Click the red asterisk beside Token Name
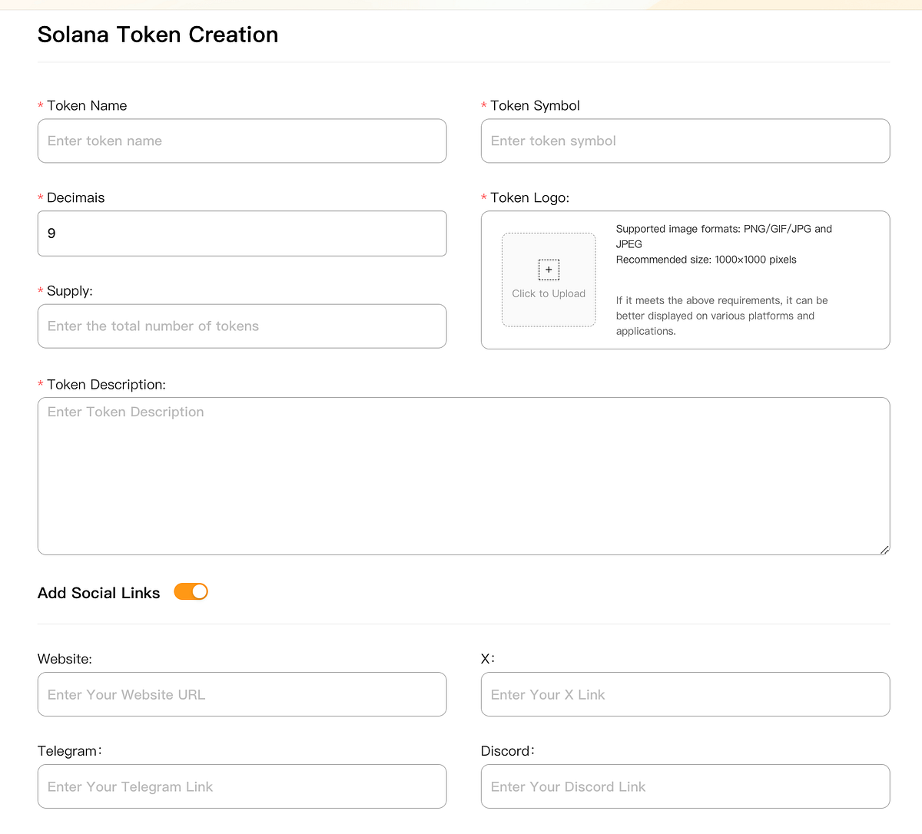 (x=40, y=105)
